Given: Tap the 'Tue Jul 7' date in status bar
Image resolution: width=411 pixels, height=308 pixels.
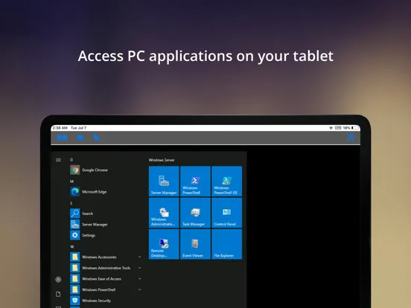Looking at the screenshot, I should click(x=79, y=128).
